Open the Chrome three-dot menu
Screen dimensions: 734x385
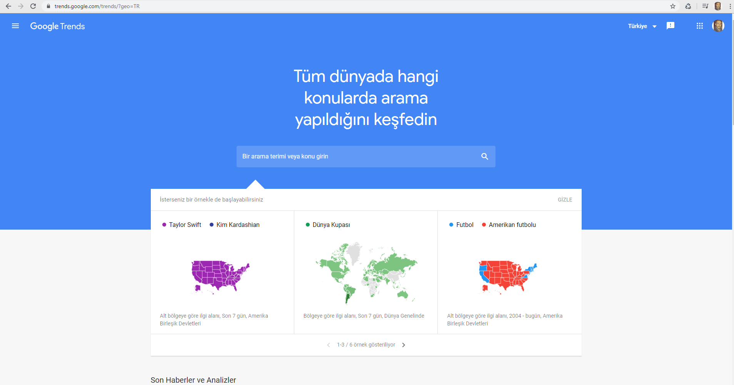pos(730,6)
